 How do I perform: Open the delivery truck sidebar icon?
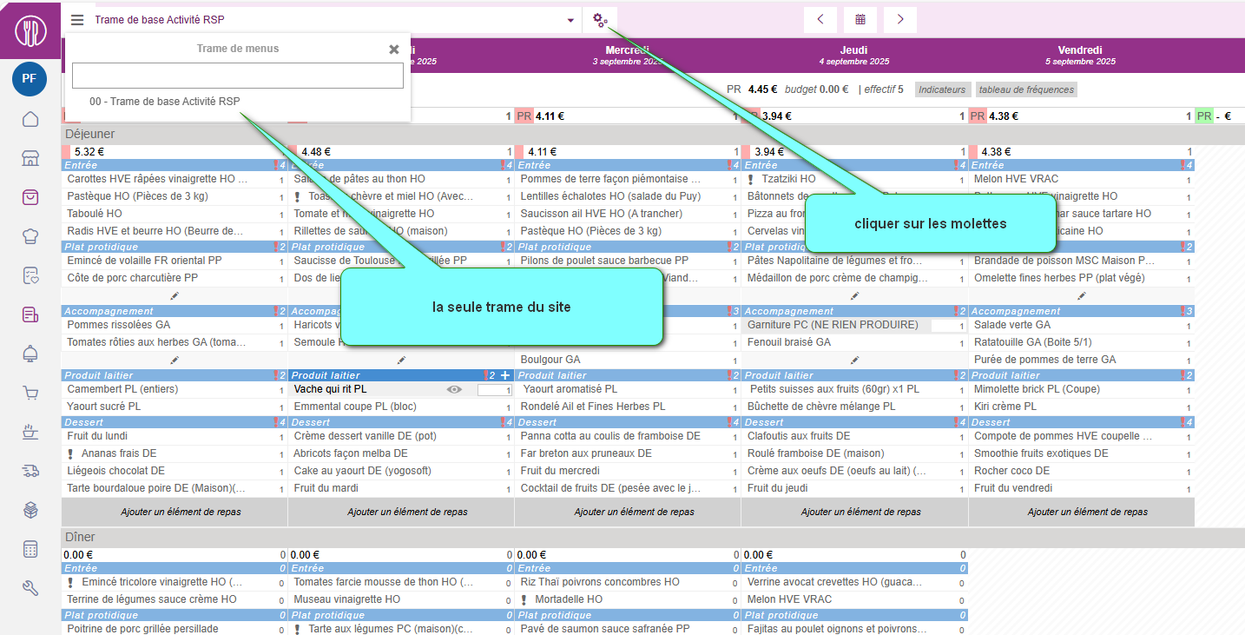[30, 471]
